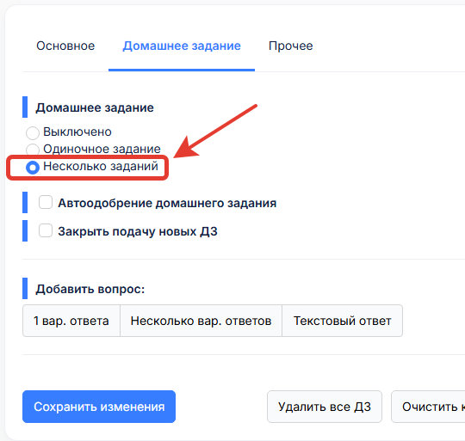
Task: Click the Несколько заданий label text
Action: click(x=101, y=166)
